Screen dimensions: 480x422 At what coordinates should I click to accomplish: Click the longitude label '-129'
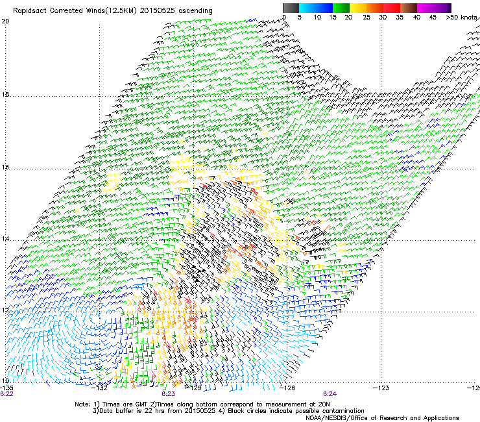point(194,388)
